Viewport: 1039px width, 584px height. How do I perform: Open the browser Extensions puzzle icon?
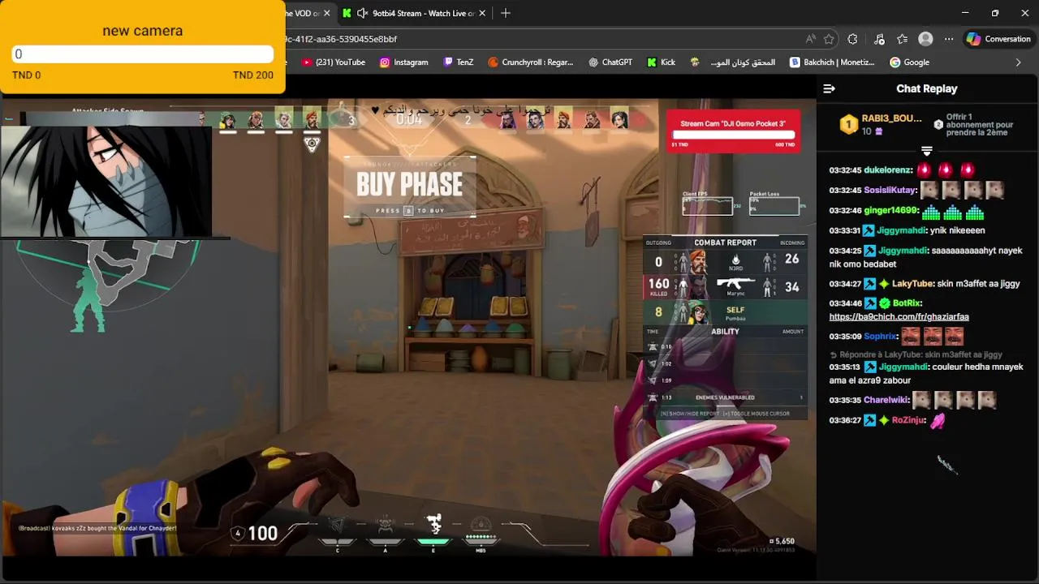852,39
